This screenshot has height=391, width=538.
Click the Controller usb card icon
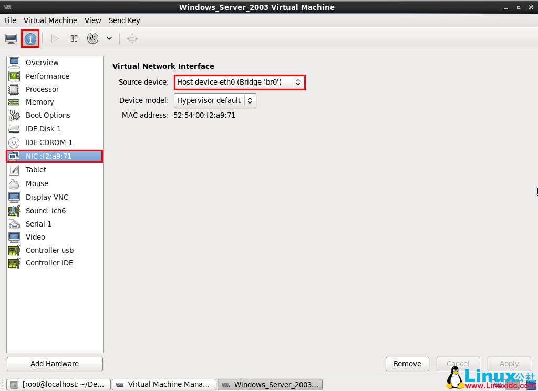(14, 250)
